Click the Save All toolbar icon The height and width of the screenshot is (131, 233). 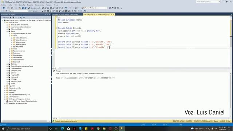click(25, 8)
